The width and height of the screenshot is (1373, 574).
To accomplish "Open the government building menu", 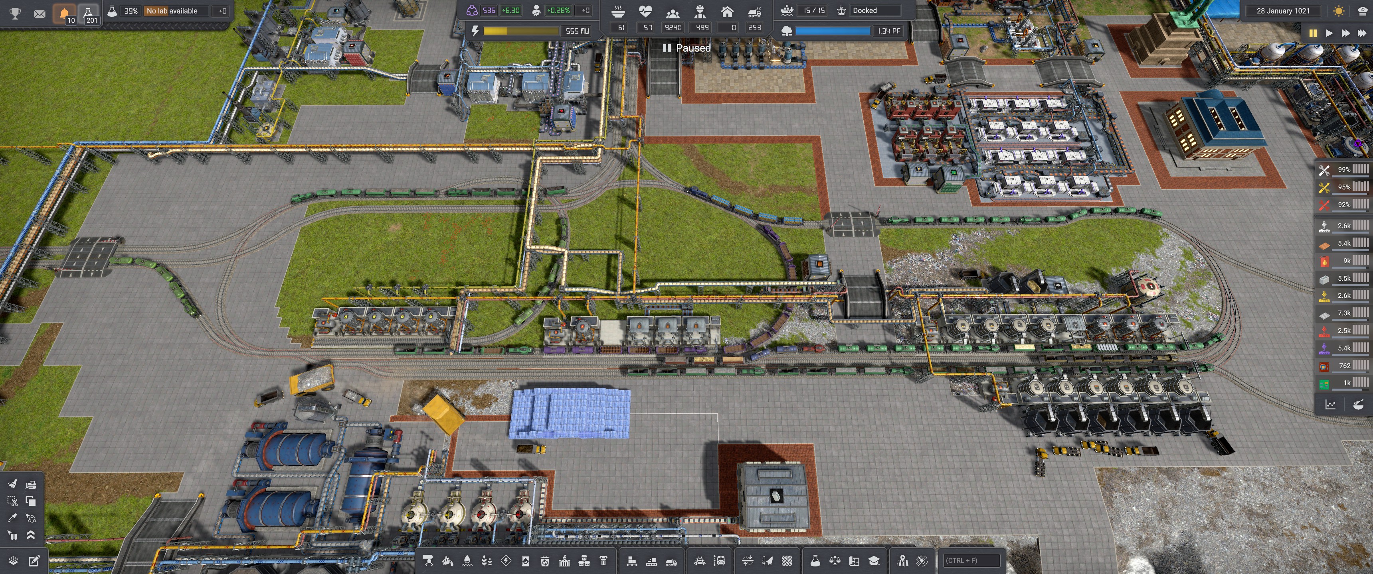I will coord(564,560).
